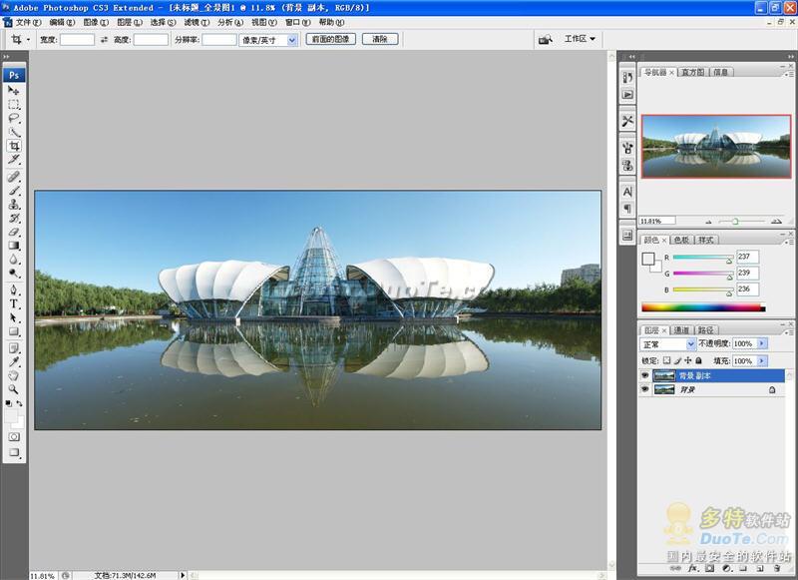Select the Crop tool in the toolbox

[x=14, y=146]
